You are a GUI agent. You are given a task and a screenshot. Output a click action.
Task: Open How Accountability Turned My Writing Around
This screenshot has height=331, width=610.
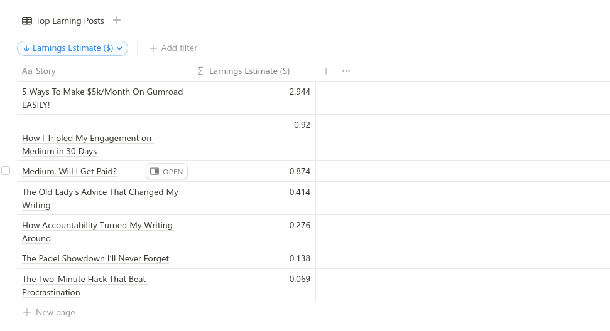click(97, 225)
